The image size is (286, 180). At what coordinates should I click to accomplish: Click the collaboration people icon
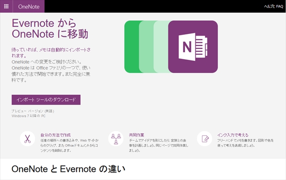pyautogui.click(x=116, y=139)
